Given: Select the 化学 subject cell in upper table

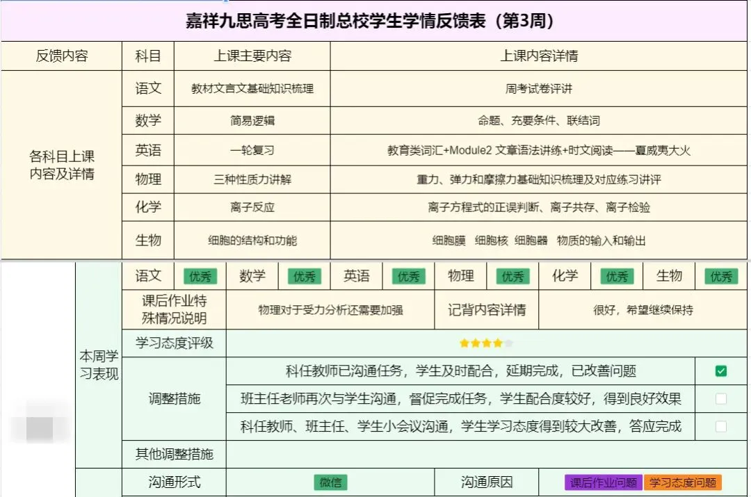Looking at the screenshot, I should [148, 207].
